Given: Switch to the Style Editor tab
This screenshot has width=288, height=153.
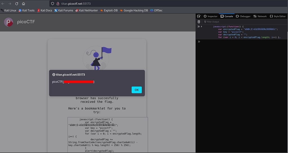Looking at the screenshot, I should [x=278, y=16].
